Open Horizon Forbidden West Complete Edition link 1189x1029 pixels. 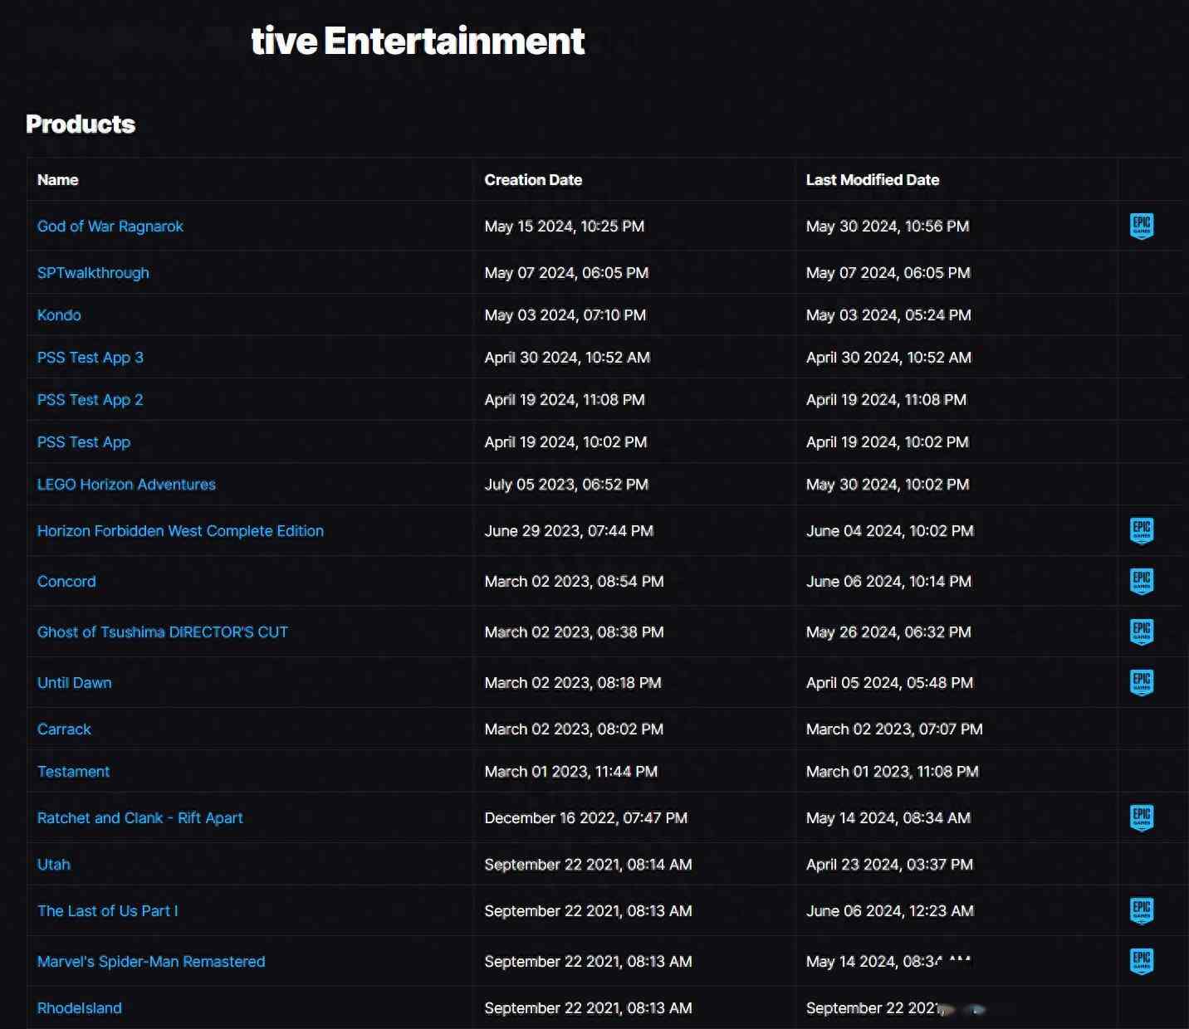click(x=180, y=531)
